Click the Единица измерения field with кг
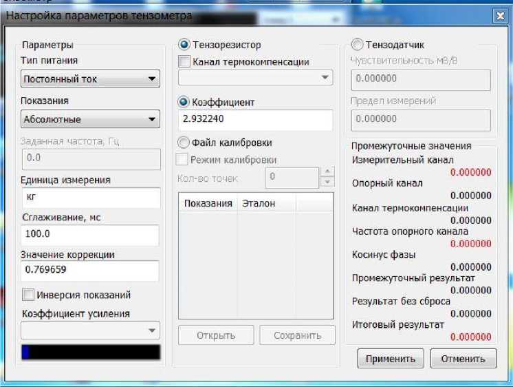 (91, 198)
